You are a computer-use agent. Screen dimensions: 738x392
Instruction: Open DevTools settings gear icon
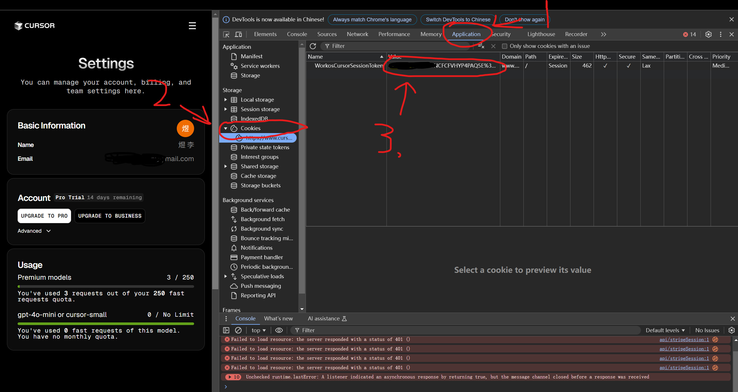pyautogui.click(x=708, y=34)
